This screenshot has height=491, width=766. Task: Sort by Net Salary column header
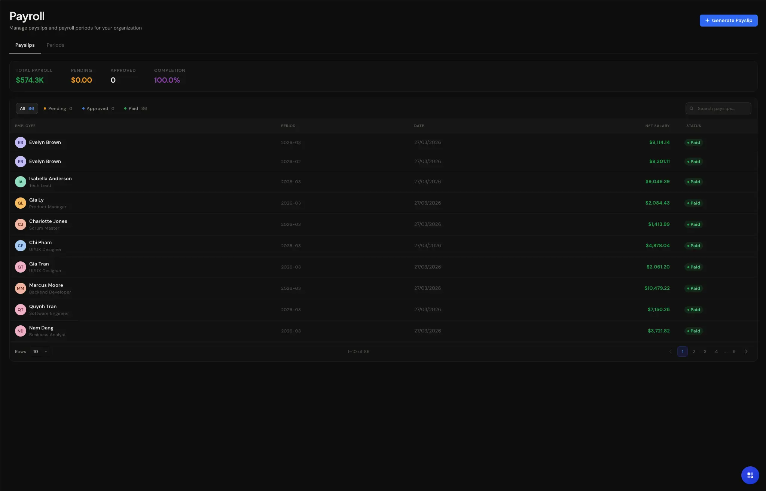(657, 126)
